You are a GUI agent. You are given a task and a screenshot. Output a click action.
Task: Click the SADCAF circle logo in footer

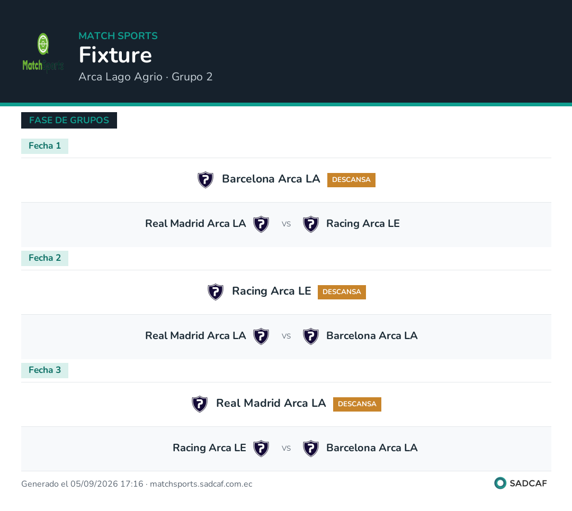(500, 483)
